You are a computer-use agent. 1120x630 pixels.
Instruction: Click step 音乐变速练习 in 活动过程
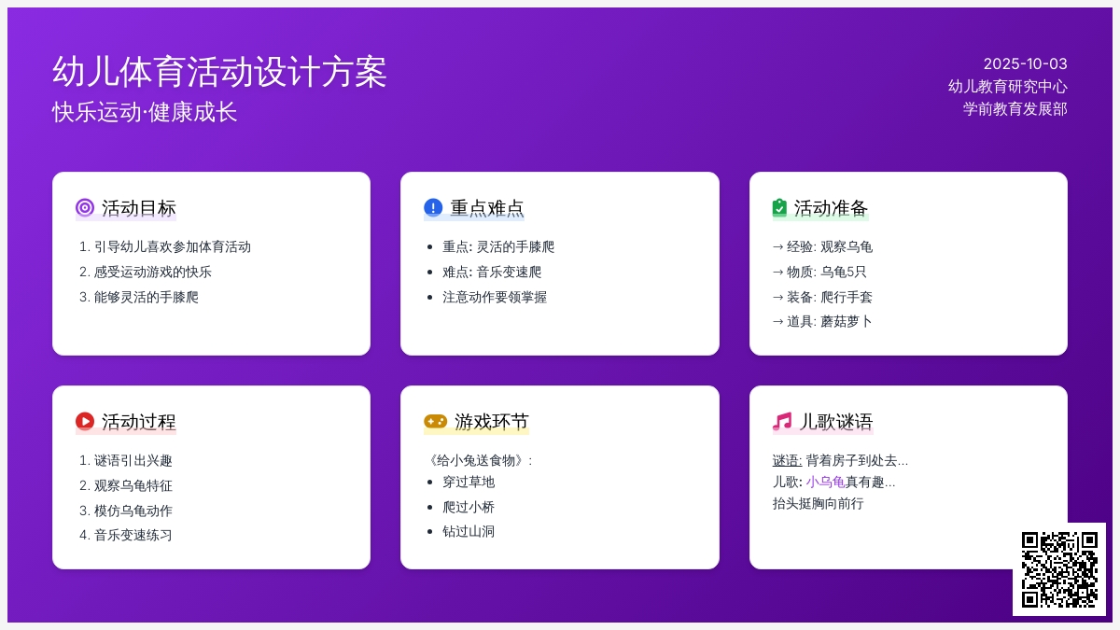[133, 535]
